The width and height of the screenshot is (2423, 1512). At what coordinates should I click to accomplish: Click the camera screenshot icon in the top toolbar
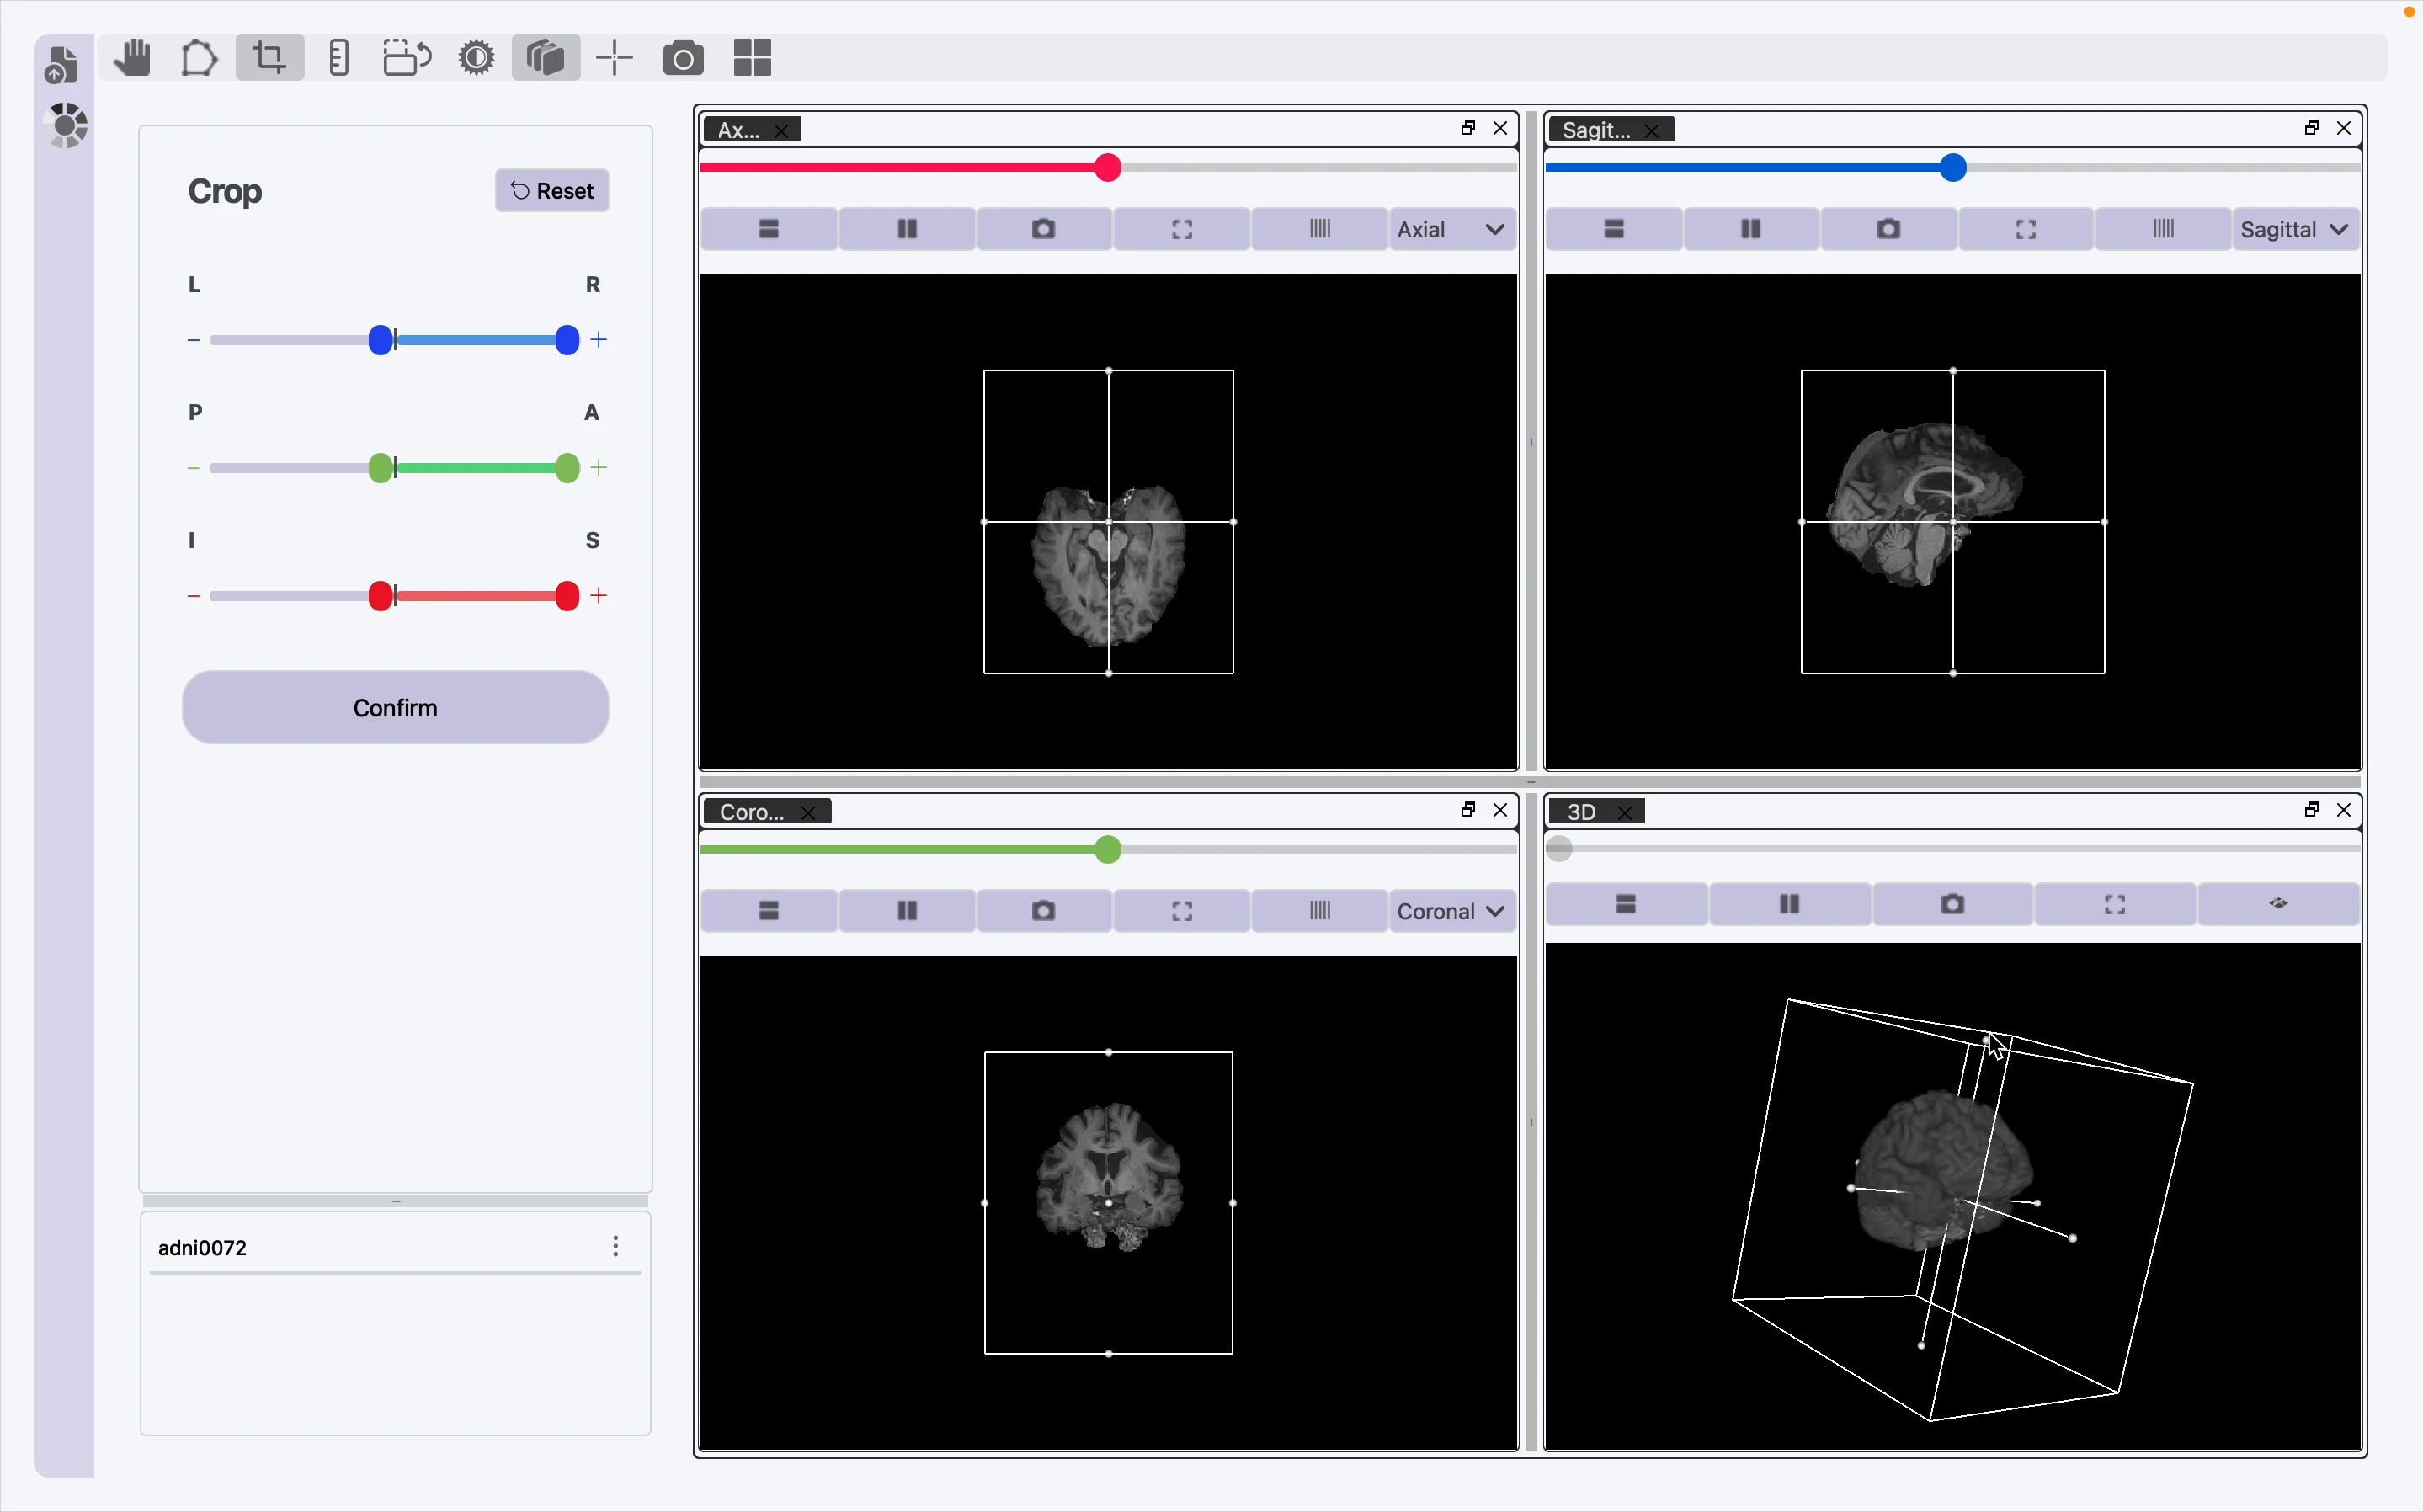[x=683, y=58]
